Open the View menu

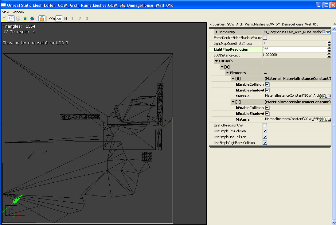click(6, 12)
